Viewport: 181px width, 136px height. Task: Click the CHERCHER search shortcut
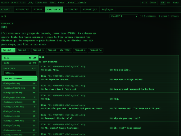[x=148, y=16]
